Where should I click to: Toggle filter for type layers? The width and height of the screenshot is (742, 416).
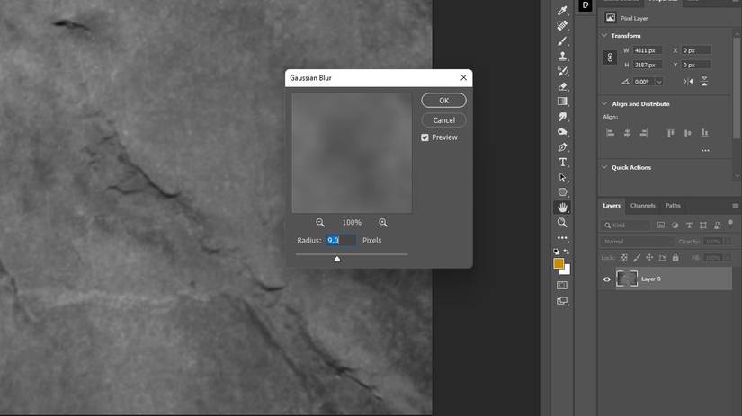pos(689,226)
